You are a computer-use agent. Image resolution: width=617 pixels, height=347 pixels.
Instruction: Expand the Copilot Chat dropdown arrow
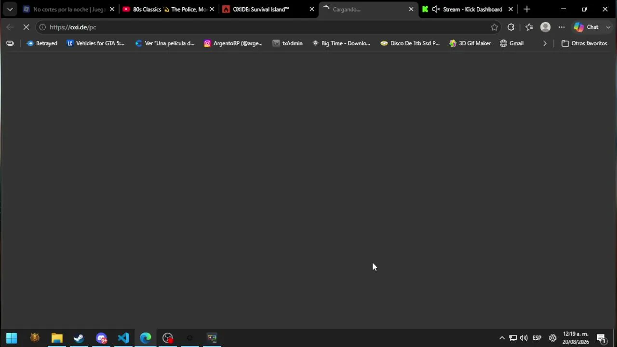(x=608, y=27)
